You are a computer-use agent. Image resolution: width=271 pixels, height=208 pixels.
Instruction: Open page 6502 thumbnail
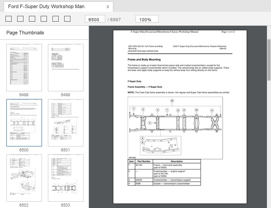coord(24,178)
